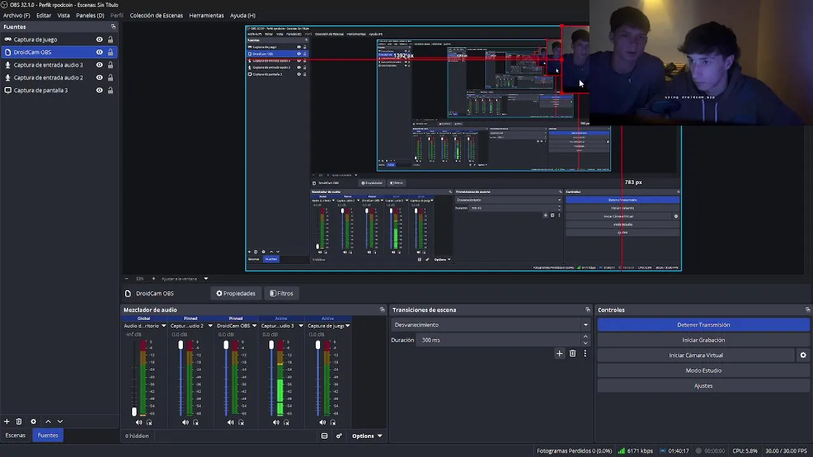Add a scene transition with plus icon
Viewport: 813px width, 457px height.
[x=560, y=354]
